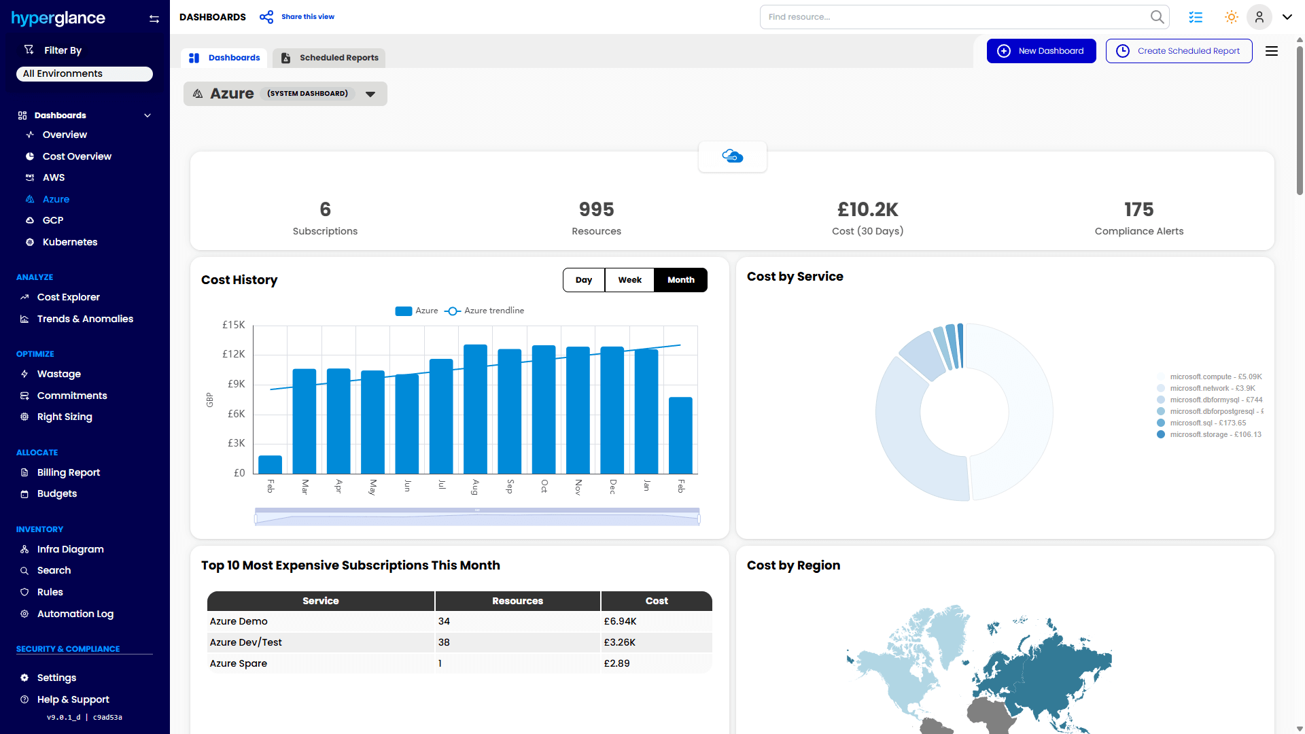Image resolution: width=1305 pixels, height=734 pixels.
Task: Open the Infra Diagram view
Action: coord(70,548)
